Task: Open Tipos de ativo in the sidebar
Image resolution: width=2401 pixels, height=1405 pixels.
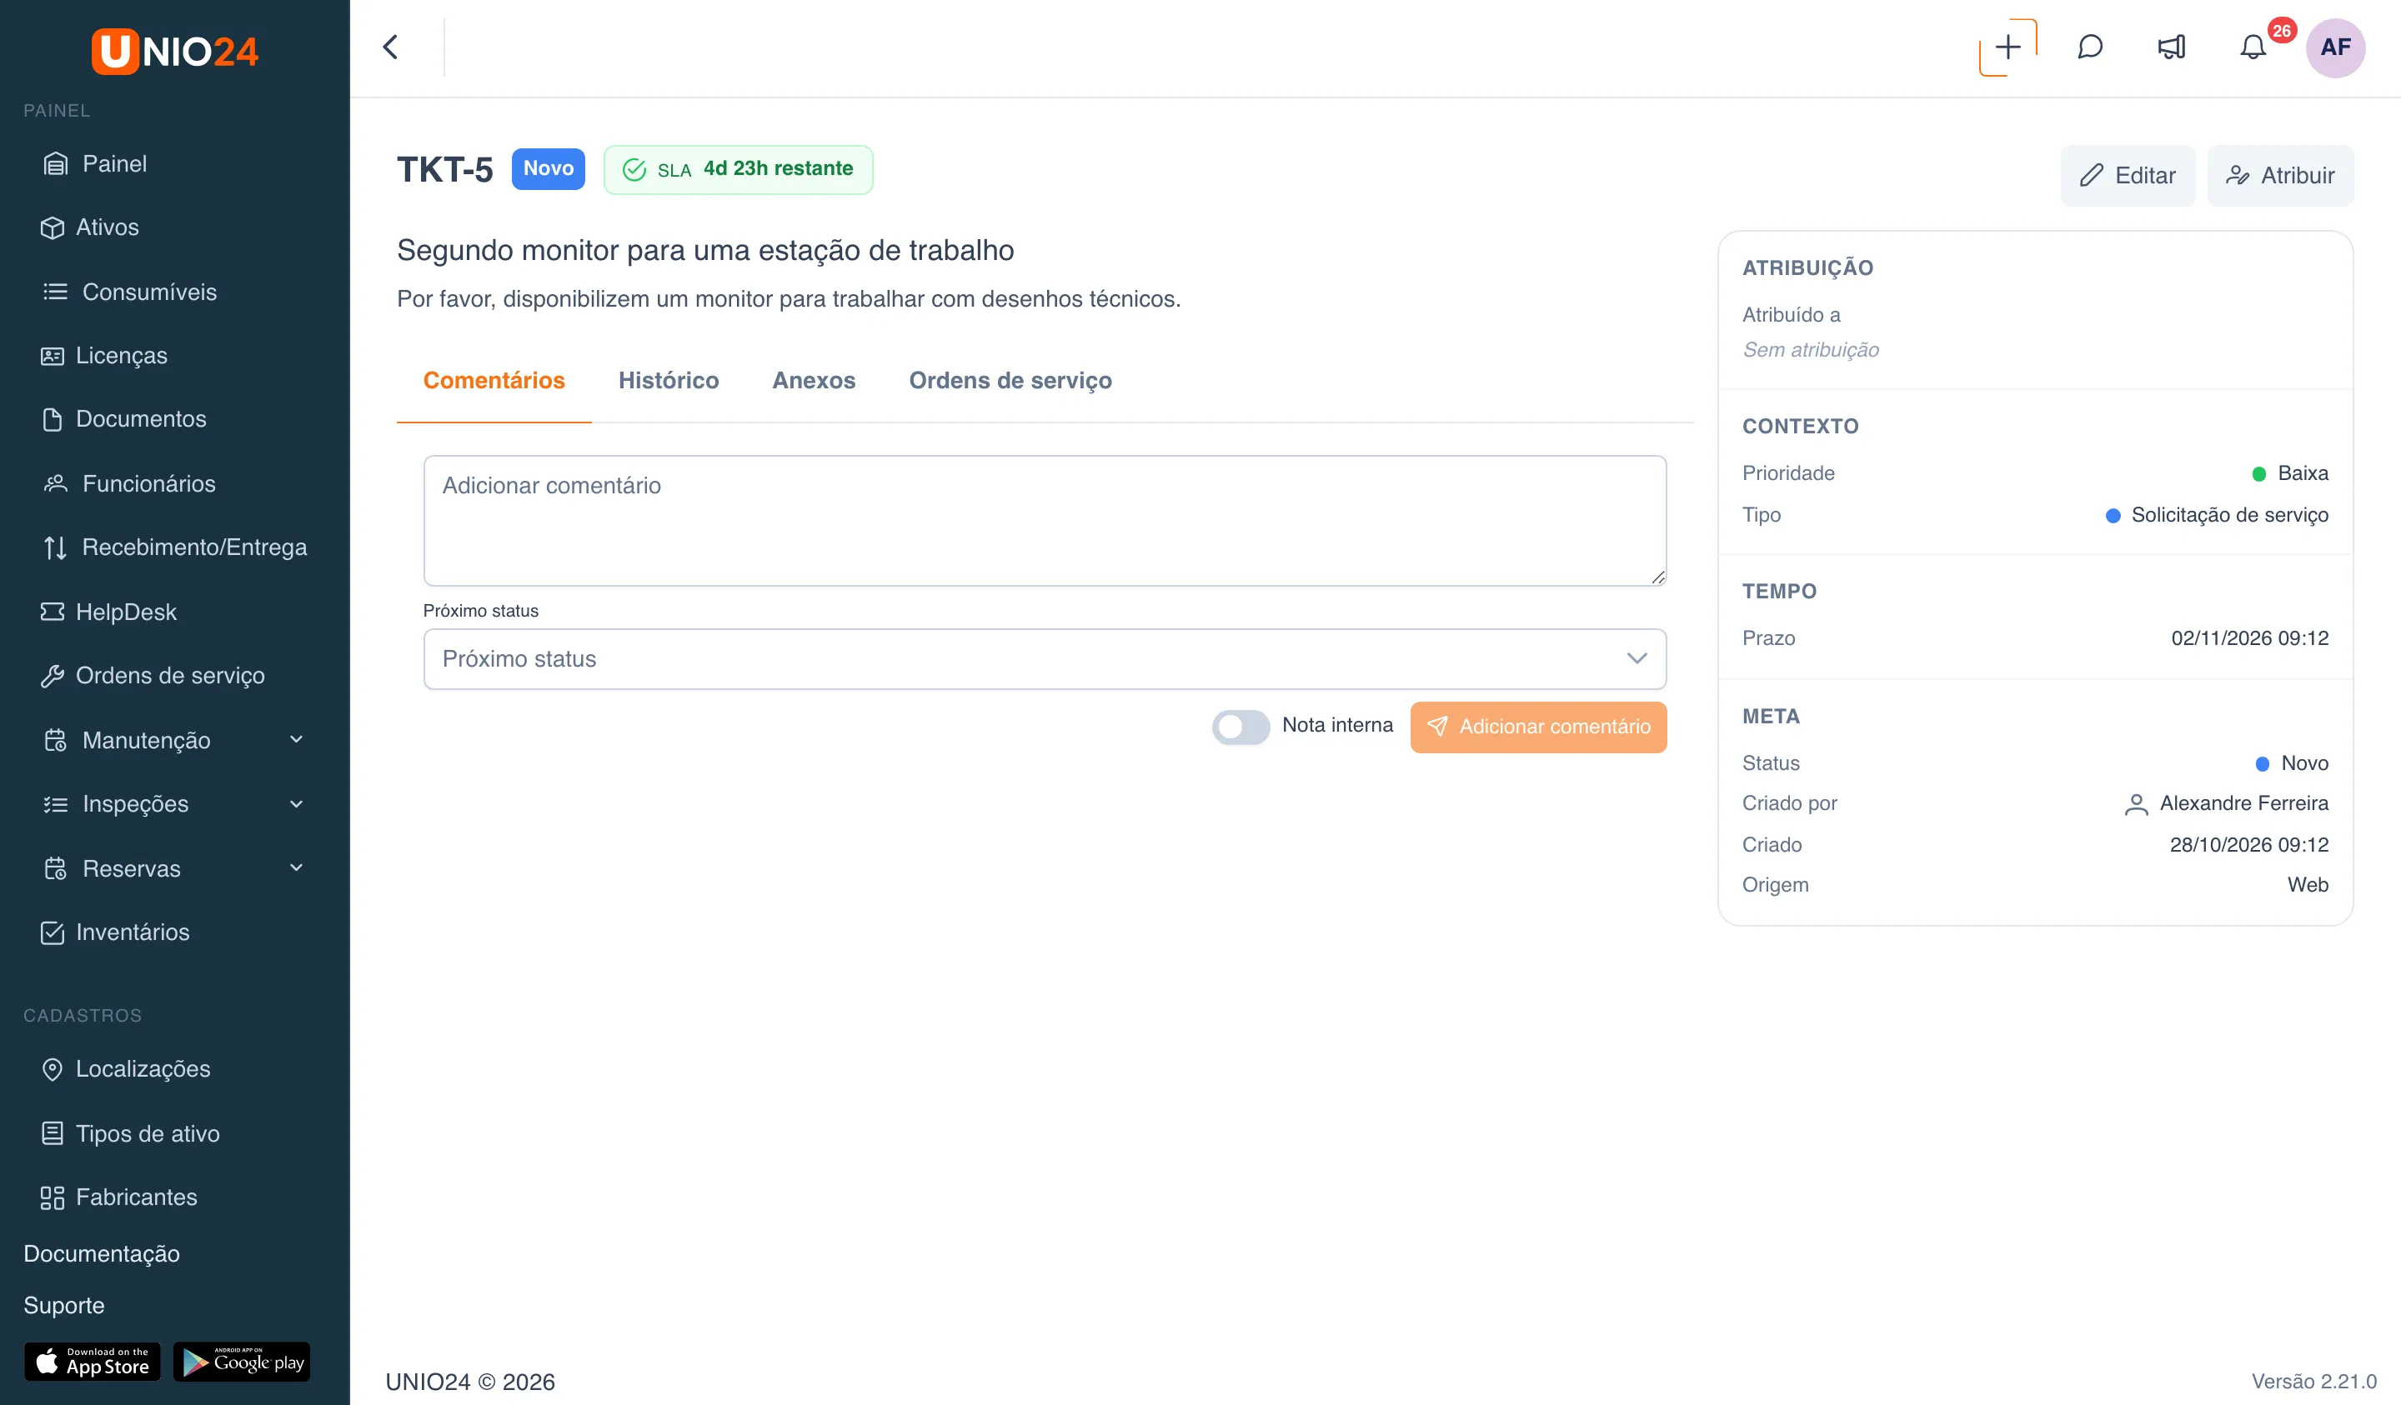Action: [131, 1133]
